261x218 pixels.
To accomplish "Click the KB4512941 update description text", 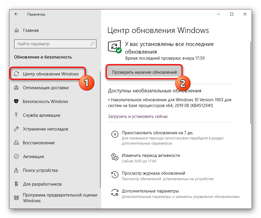I will (169, 102).
